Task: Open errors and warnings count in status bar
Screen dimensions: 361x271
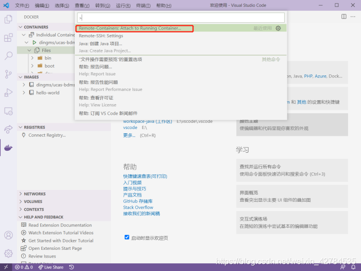Action: tap(24, 267)
